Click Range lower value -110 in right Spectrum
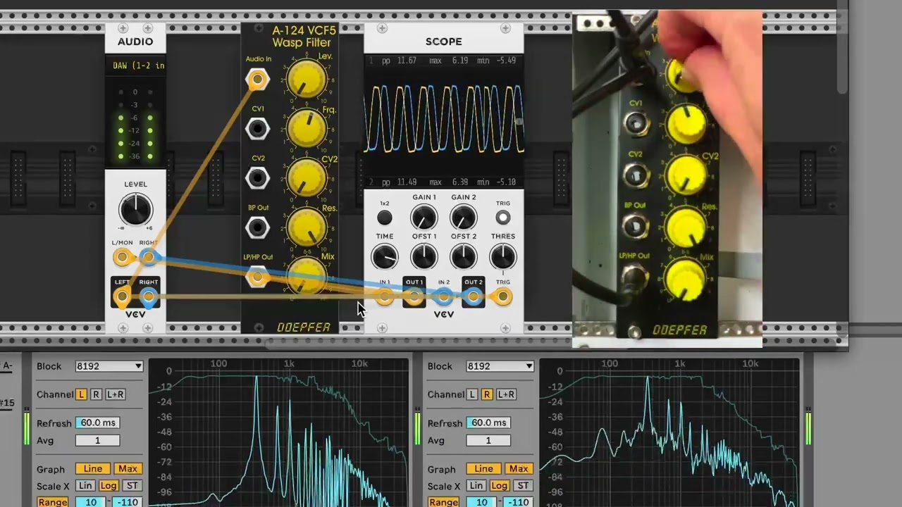The width and height of the screenshot is (902, 507). click(518, 502)
